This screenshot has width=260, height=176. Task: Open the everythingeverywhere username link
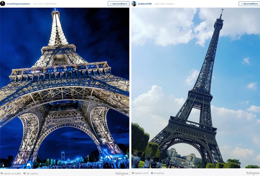[18, 4]
